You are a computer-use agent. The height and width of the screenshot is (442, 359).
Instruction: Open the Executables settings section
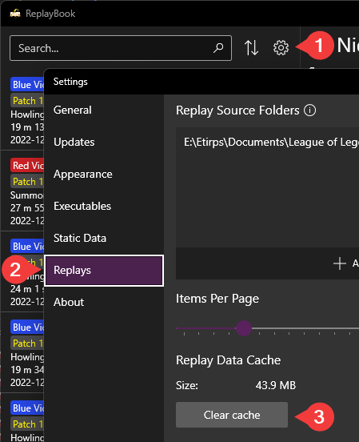[x=104, y=206]
